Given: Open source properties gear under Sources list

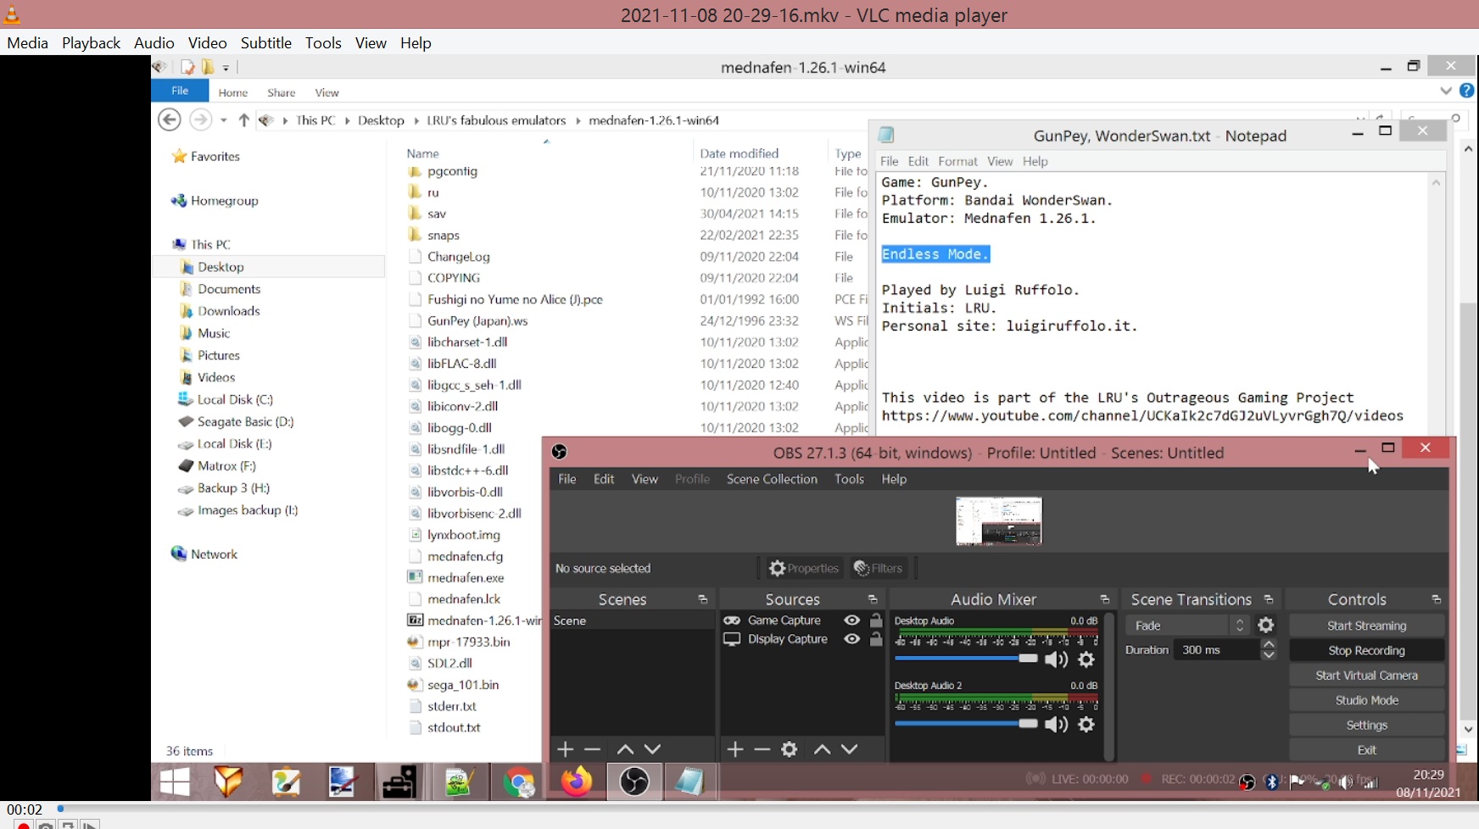Looking at the screenshot, I should point(790,749).
